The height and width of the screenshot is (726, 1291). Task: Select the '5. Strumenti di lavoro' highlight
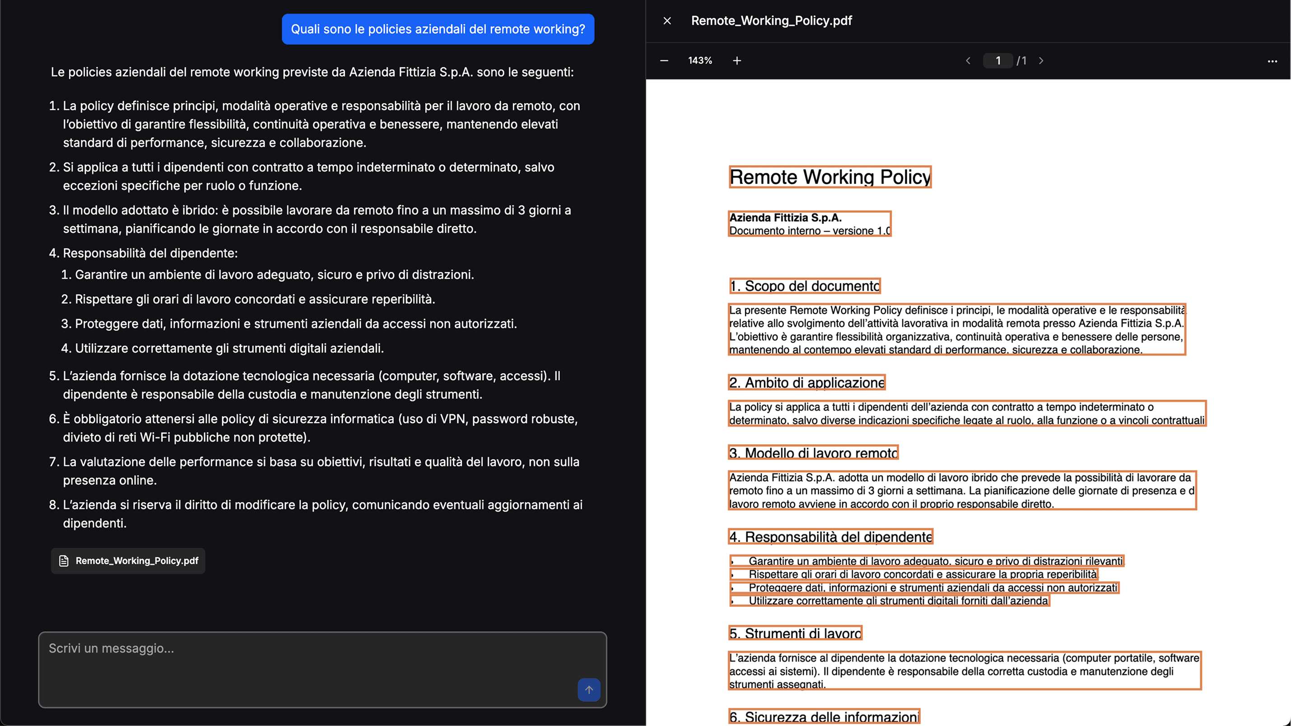(x=795, y=633)
